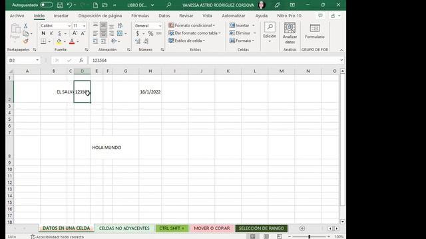
Task: Click the Cut scissors icon
Action: (x=25, y=25)
